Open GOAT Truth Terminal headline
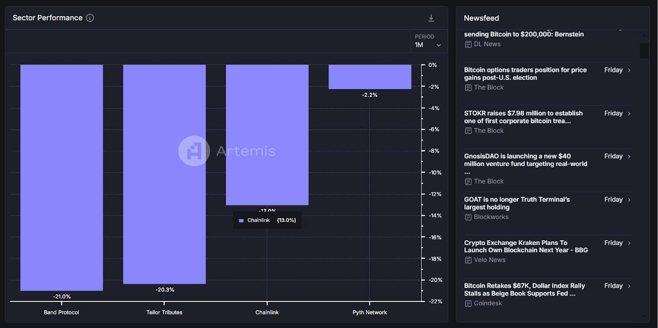The width and height of the screenshot is (658, 328). tap(517, 203)
